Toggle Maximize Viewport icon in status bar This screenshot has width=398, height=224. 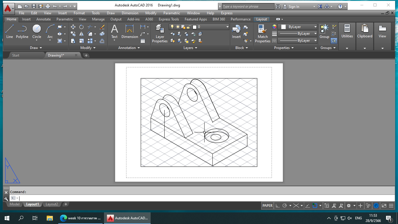(327, 206)
